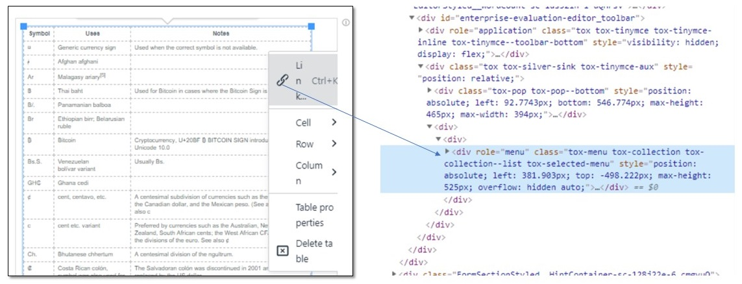Click the "tox-pop tox-pop--bottom" class value
This screenshot has width=742, height=284.
point(552,91)
